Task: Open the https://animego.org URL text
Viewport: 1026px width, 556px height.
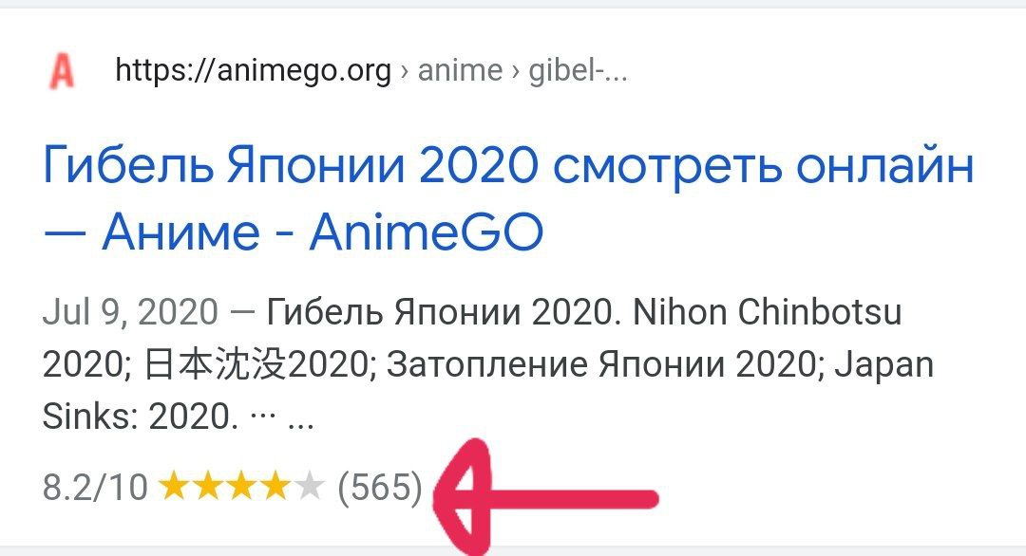Action: click(254, 70)
